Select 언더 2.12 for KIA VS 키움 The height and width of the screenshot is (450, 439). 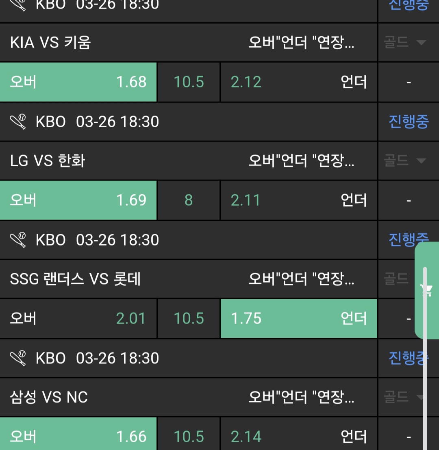298,82
